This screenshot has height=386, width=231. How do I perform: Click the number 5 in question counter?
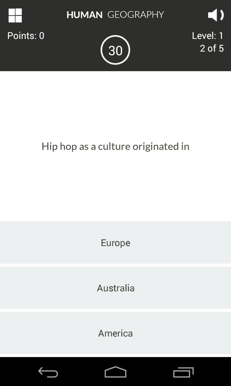tap(221, 48)
